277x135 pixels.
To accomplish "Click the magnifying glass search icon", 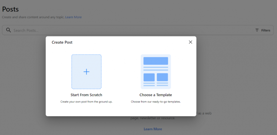I will point(8,30).
